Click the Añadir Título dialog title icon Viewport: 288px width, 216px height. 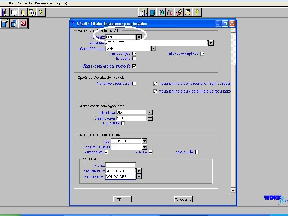[73, 23]
